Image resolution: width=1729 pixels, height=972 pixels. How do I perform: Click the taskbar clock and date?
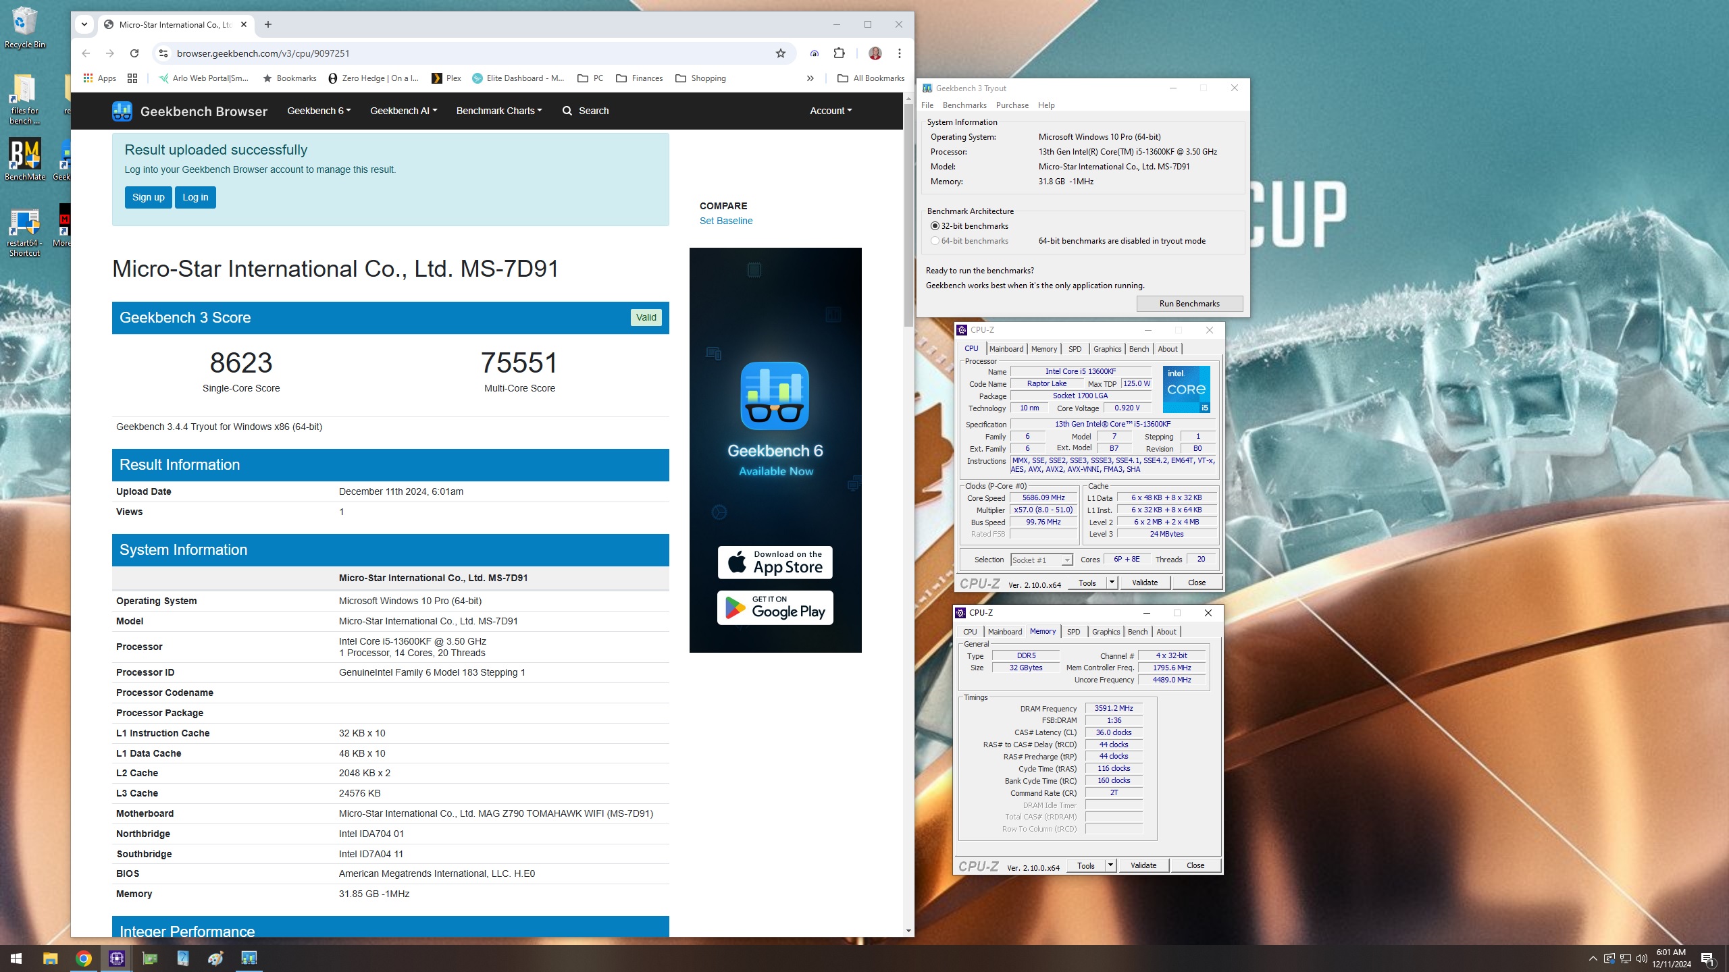tap(1671, 959)
